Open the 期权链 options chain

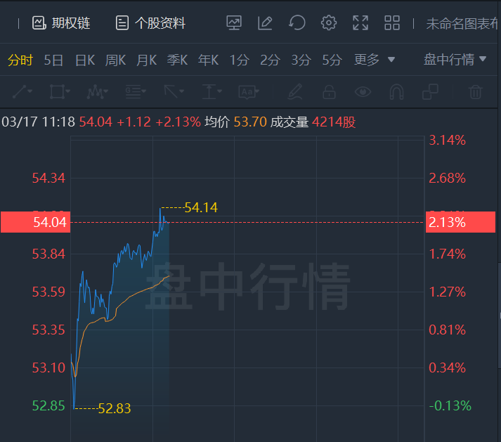pos(61,23)
